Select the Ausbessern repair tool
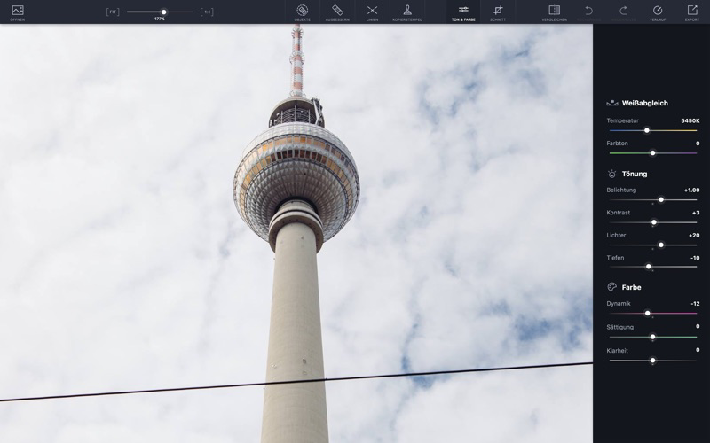 (x=337, y=12)
